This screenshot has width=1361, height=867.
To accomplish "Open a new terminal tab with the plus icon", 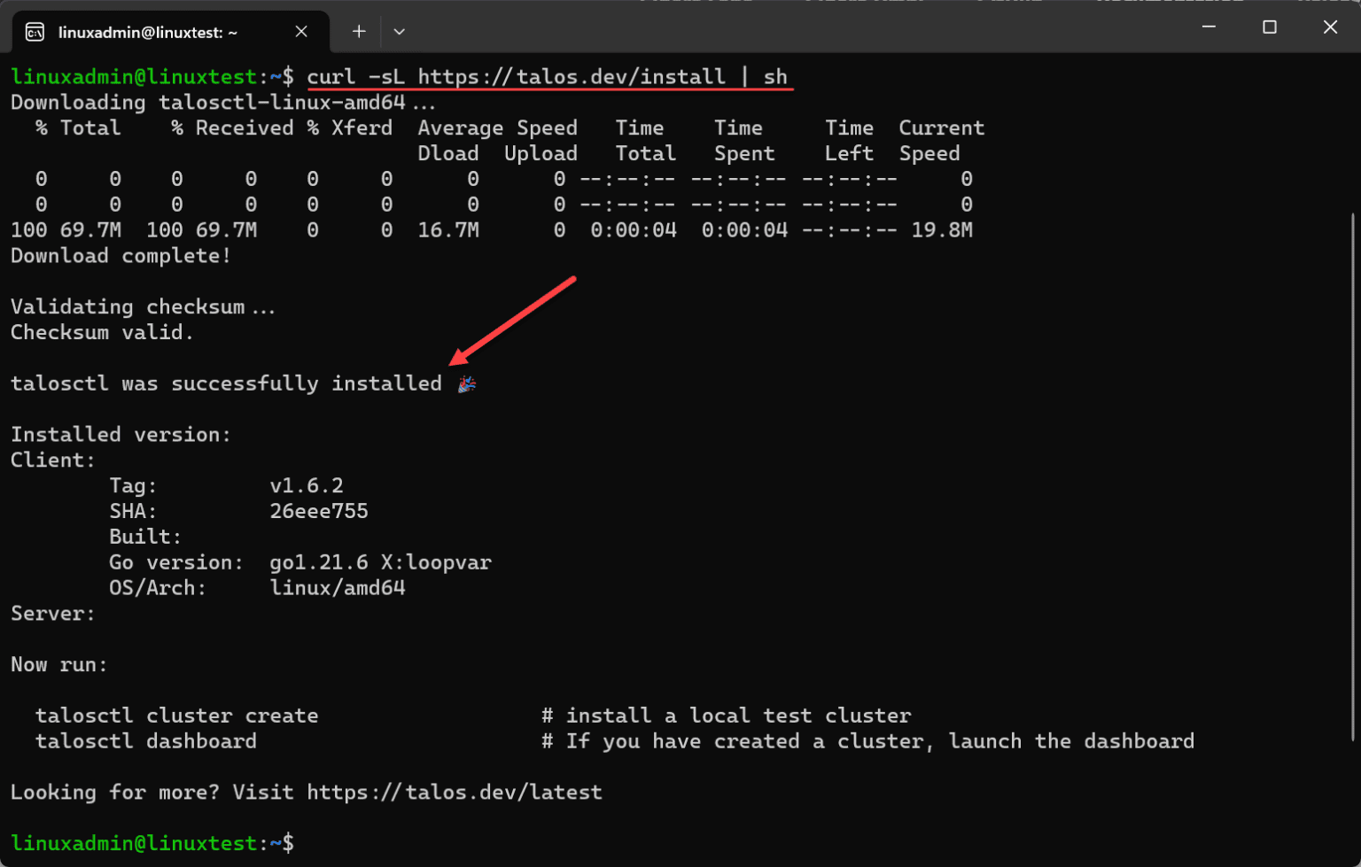I will tap(358, 31).
